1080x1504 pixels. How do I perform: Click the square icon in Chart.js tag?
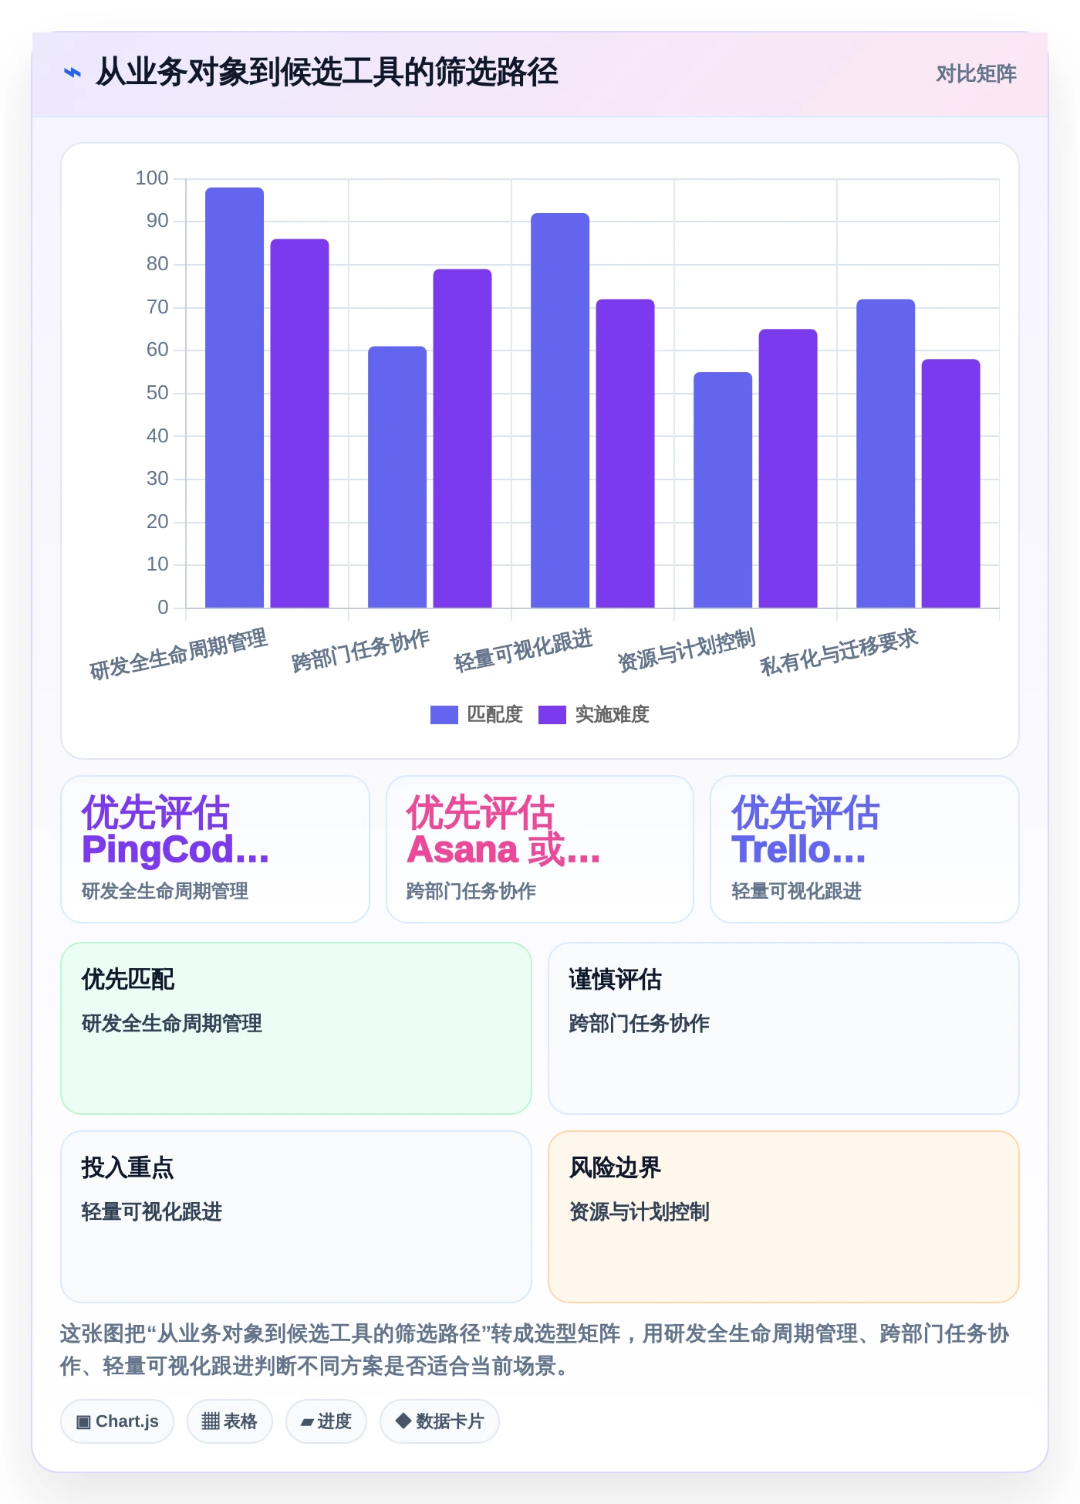83,1421
